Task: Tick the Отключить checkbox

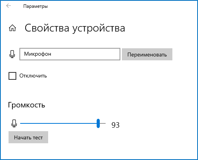Action: (12, 76)
